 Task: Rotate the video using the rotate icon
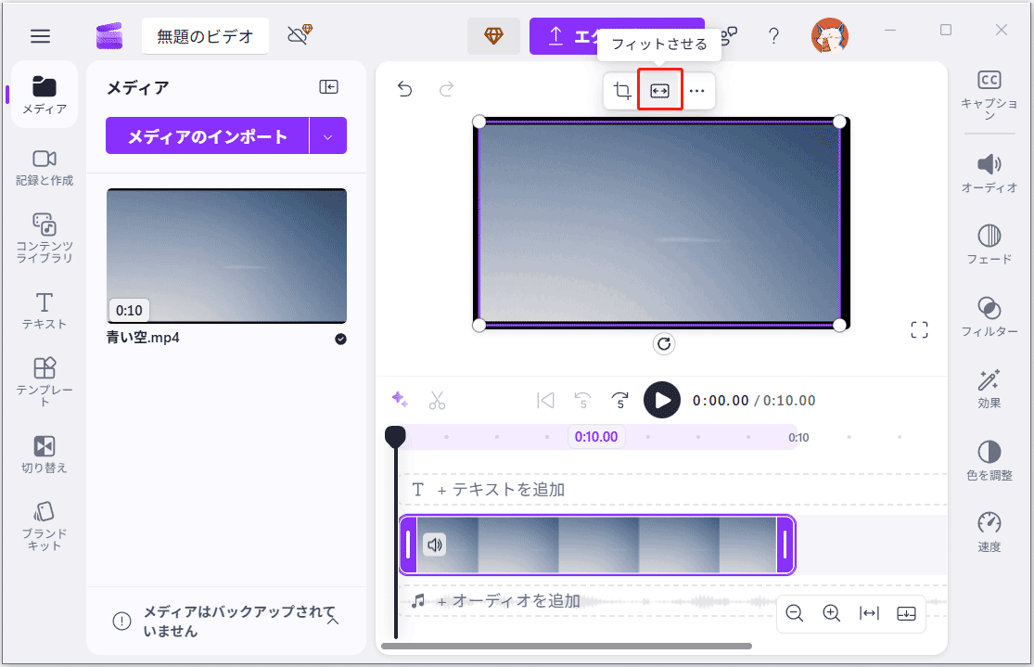click(x=663, y=344)
